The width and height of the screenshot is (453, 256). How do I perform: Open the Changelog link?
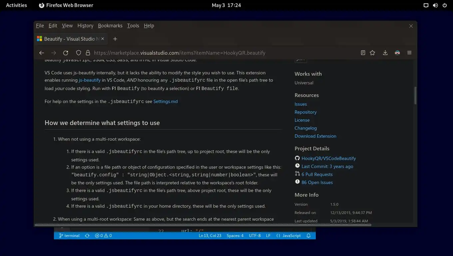(305, 128)
